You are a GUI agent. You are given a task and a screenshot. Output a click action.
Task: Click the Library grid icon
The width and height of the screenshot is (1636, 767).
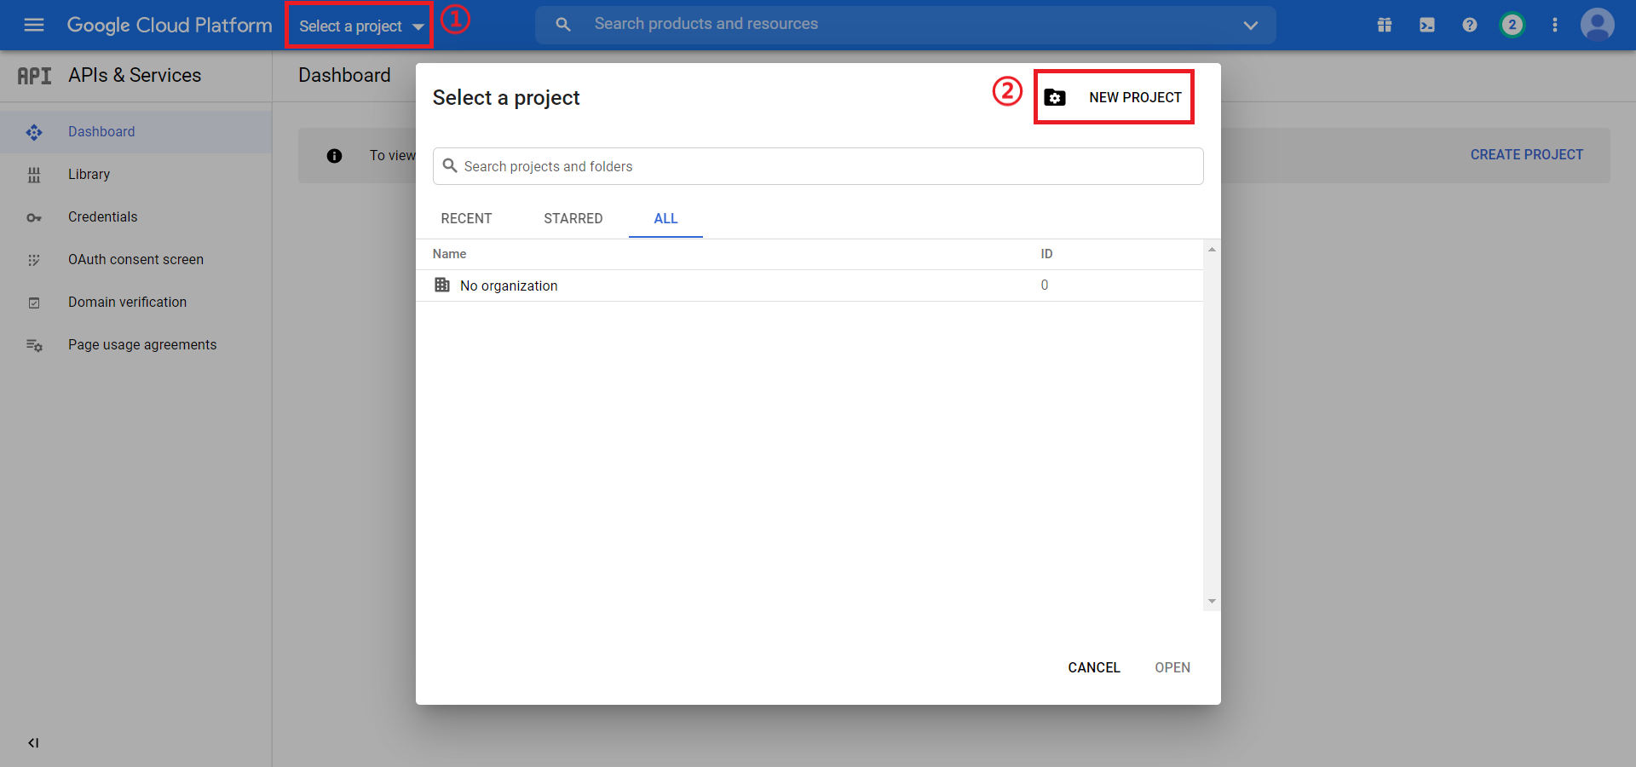[x=34, y=175]
